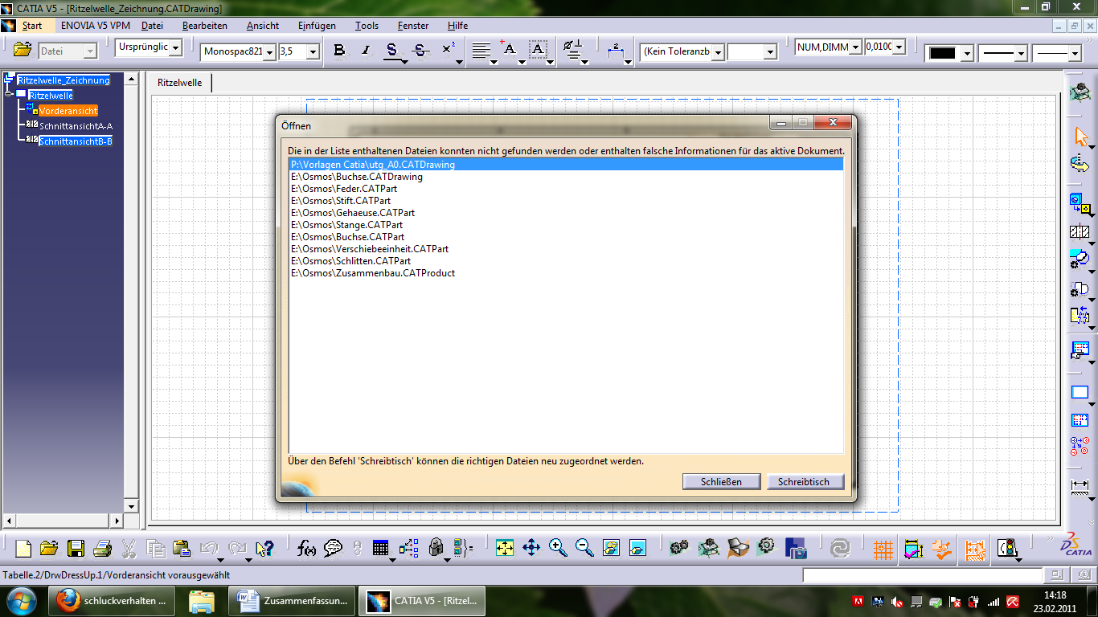Click the open folder icon in top toolbar
The image size is (1098, 617).
coord(23,50)
